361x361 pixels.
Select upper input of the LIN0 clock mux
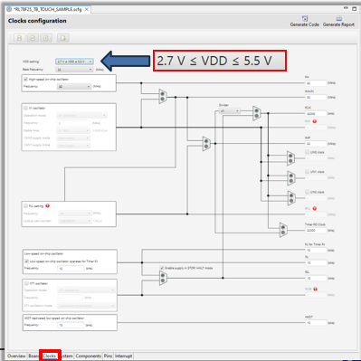(290, 156)
